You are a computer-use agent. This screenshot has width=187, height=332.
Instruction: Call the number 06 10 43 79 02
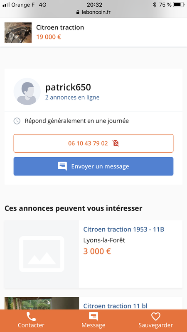tap(93, 143)
